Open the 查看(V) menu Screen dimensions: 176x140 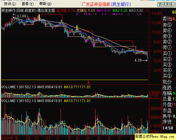(28, 4)
